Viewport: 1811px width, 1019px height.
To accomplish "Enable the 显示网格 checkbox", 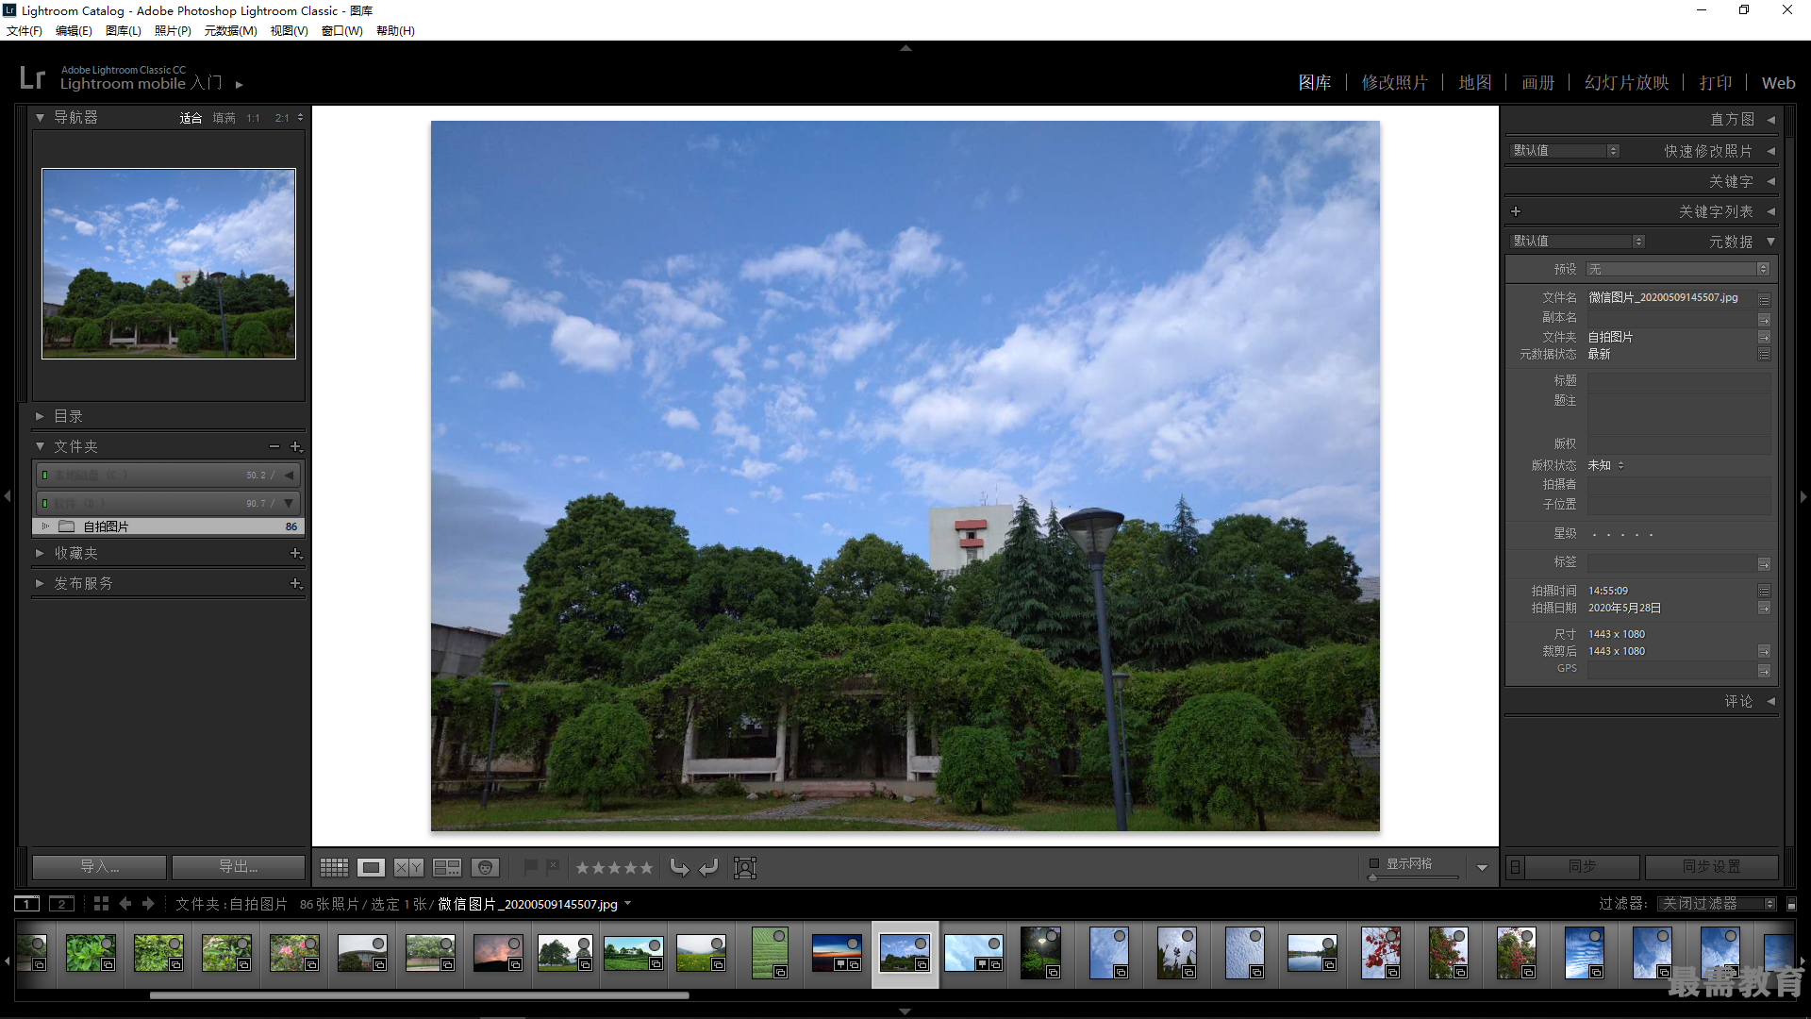I will pyautogui.click(x=1374, y=862).
